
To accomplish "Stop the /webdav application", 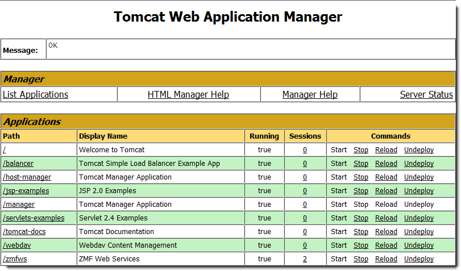I will [x=361, y=245].
